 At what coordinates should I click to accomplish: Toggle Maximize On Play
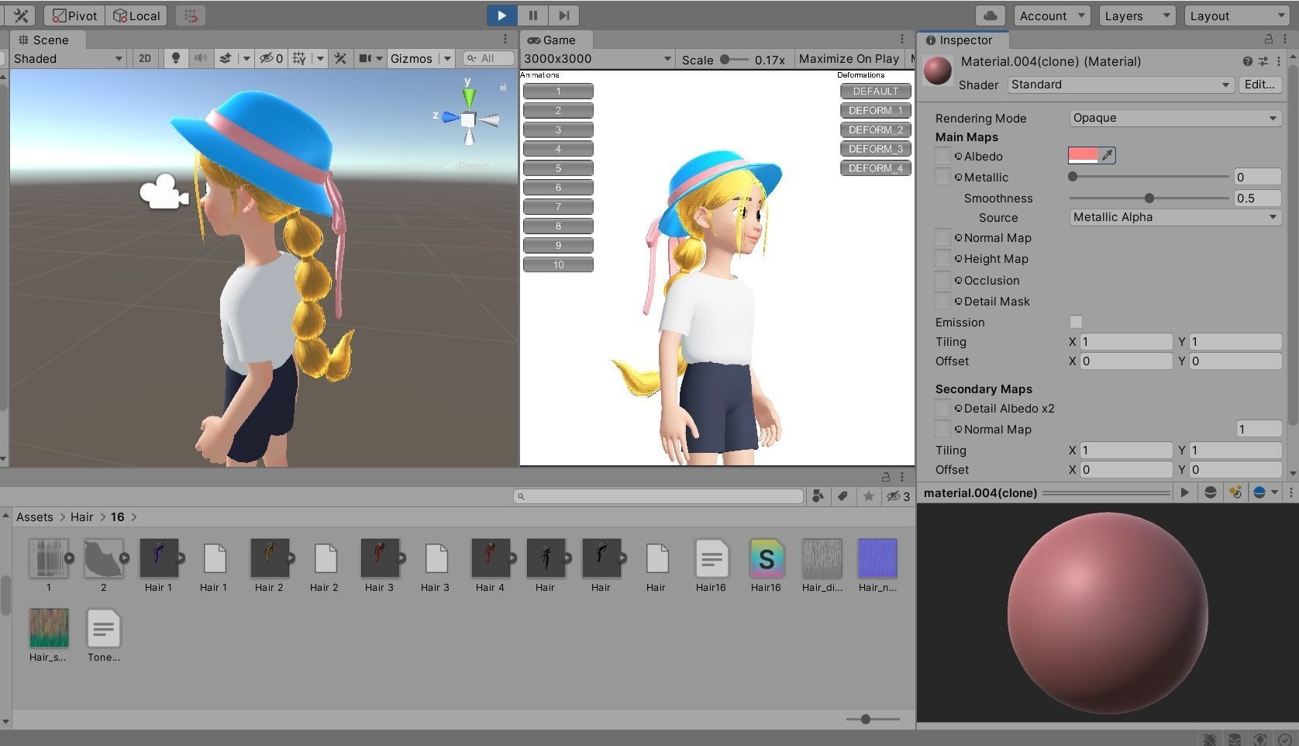849,59
